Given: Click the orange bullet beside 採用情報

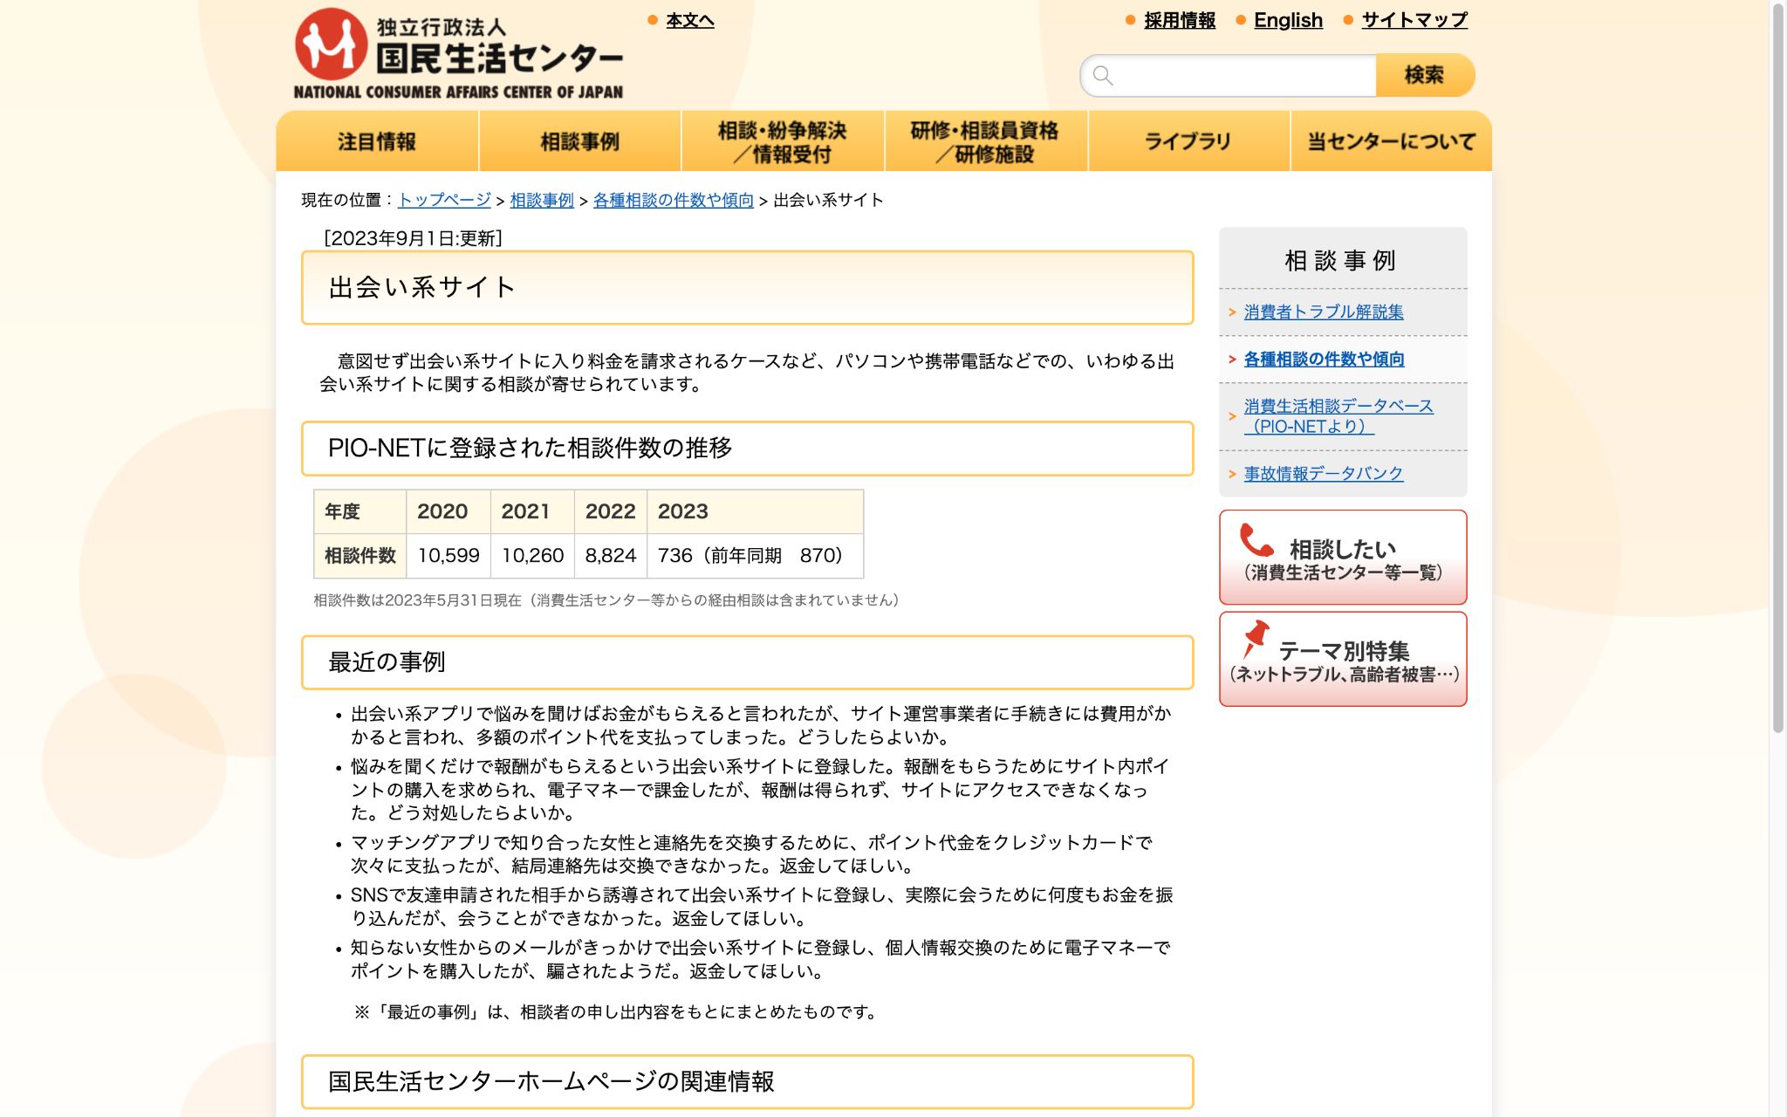Looking at the screenshot, I should tap(1129, 19).
